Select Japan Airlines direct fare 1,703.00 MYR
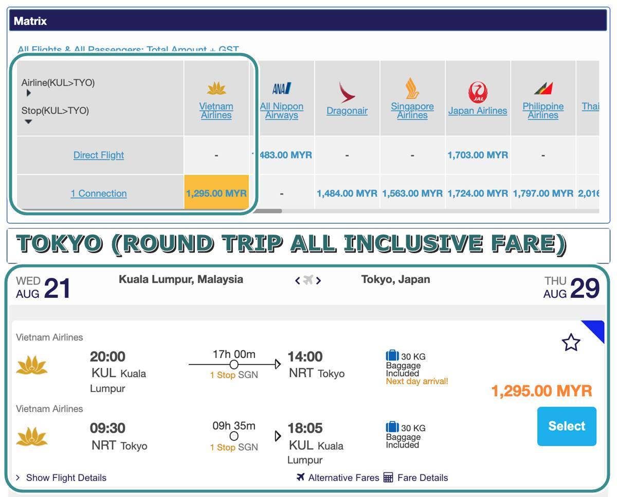 click(x=478, y=155)
